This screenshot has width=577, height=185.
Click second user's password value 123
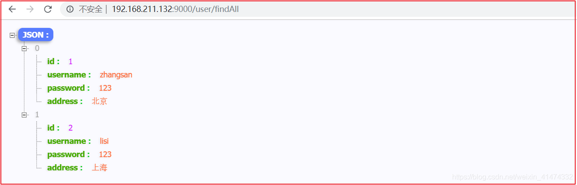105,154
